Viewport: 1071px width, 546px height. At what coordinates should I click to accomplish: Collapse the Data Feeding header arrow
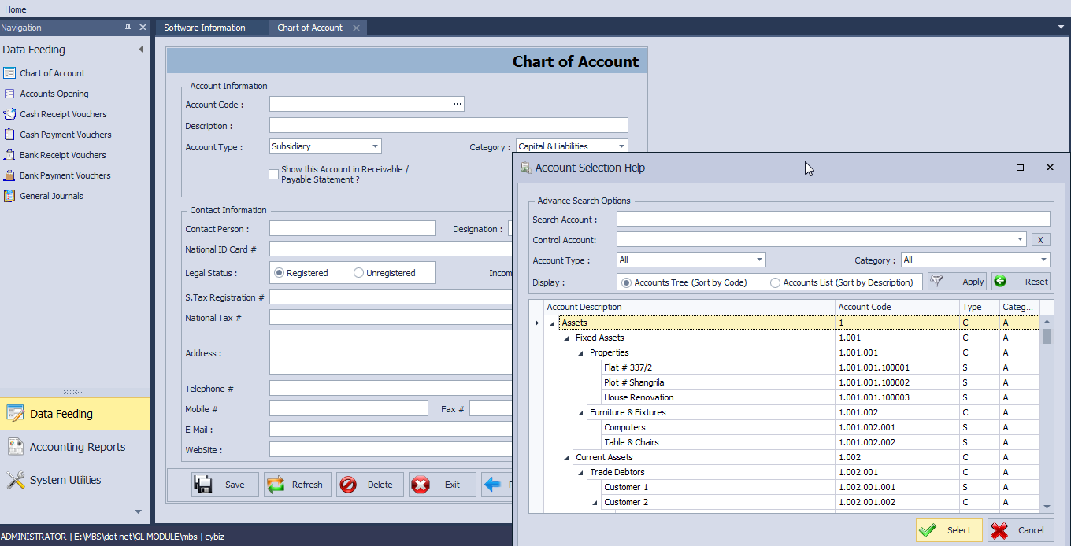[x=141, y=50]
